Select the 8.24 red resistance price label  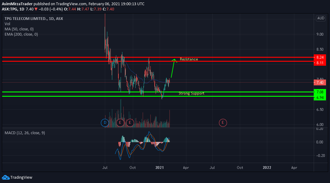320,57
